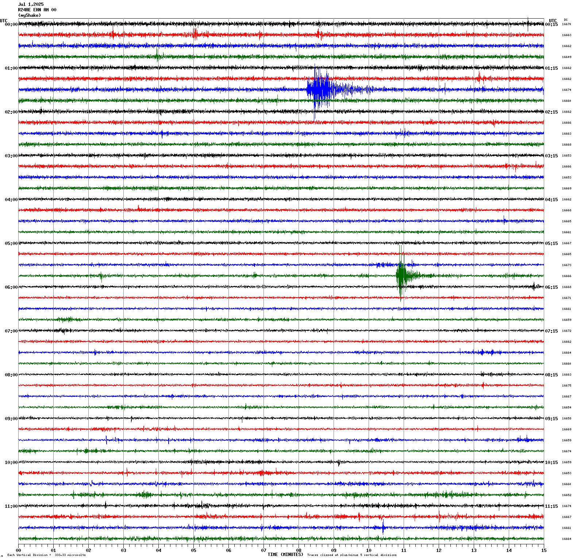Click minute 09 tick label on bottom axis
This screenshot has width=573, height=560.
click(x=334, y=551)
